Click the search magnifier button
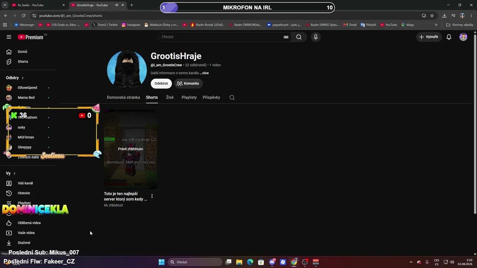The image size is (477, 268). click(x=299, y=37)
